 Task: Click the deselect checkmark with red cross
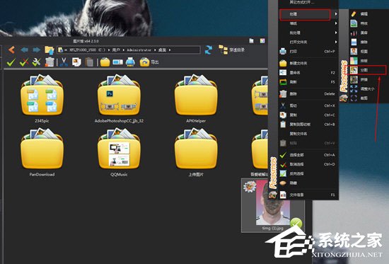24,62
